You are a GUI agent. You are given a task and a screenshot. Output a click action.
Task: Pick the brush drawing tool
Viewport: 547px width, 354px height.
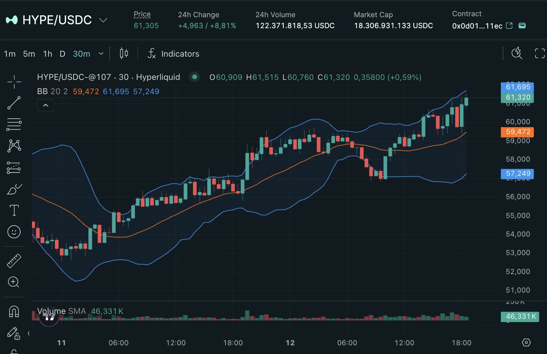coord(14,189)
